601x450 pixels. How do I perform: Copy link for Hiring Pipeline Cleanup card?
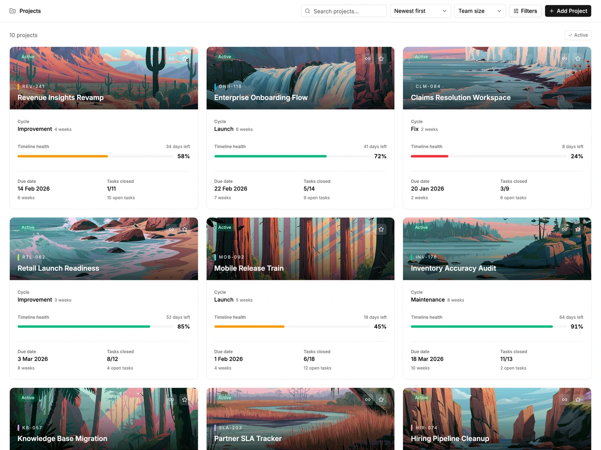565,400
